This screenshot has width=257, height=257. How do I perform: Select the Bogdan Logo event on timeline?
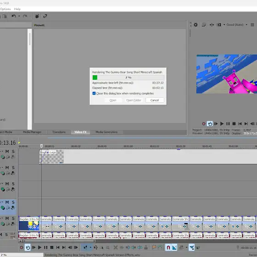pyautogui.click(x=51, y=156)
